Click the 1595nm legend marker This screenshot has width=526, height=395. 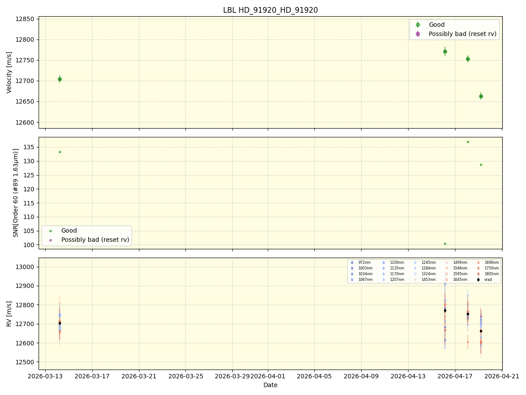click(447, 274)
